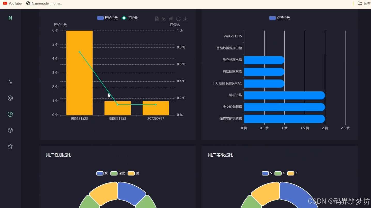Click the 980331853 x-axis label
The image size is (371, 208).
[118, 119]
